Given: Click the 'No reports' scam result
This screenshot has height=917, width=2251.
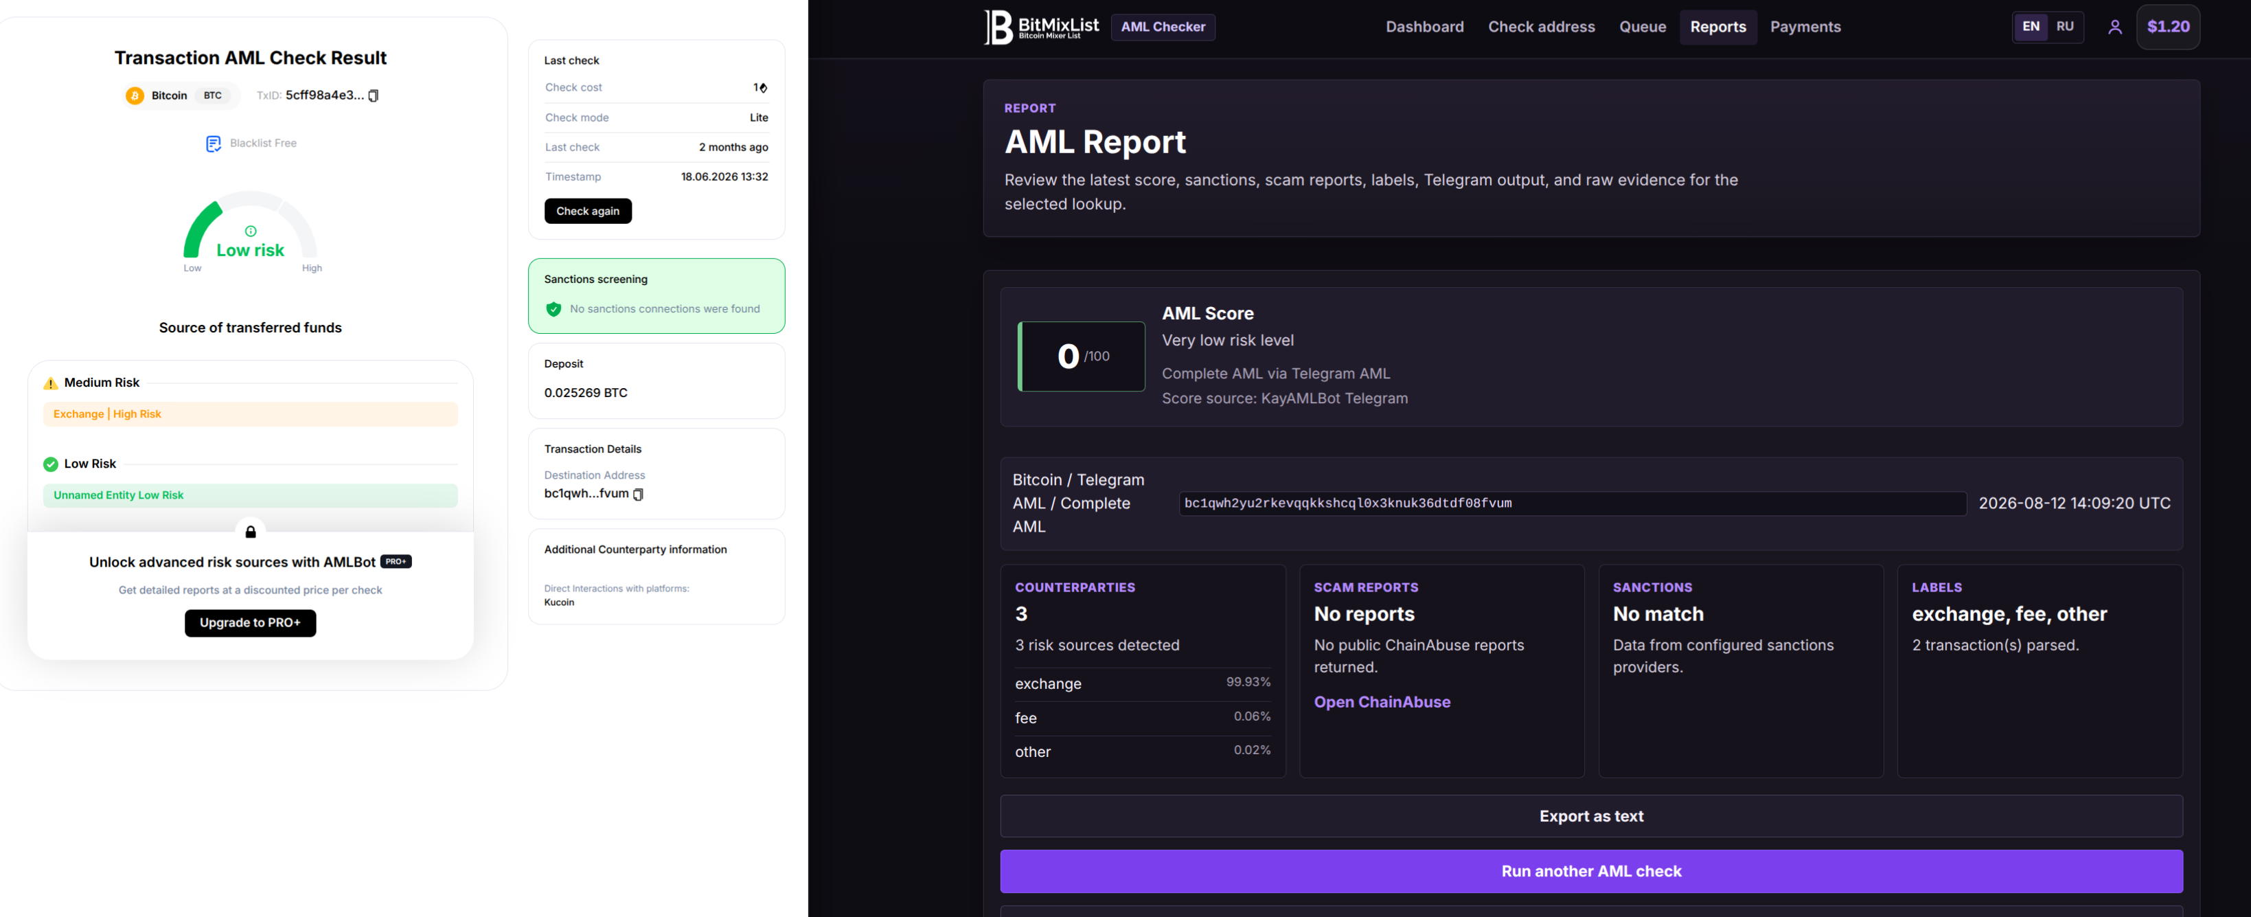Looking at the screenshot, I should click(1363, 613).
